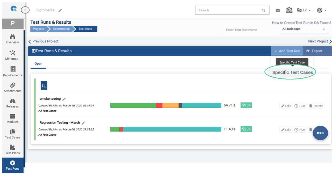
Task: Click Edit for Regression Testing - March
Action: click(286, 129)
